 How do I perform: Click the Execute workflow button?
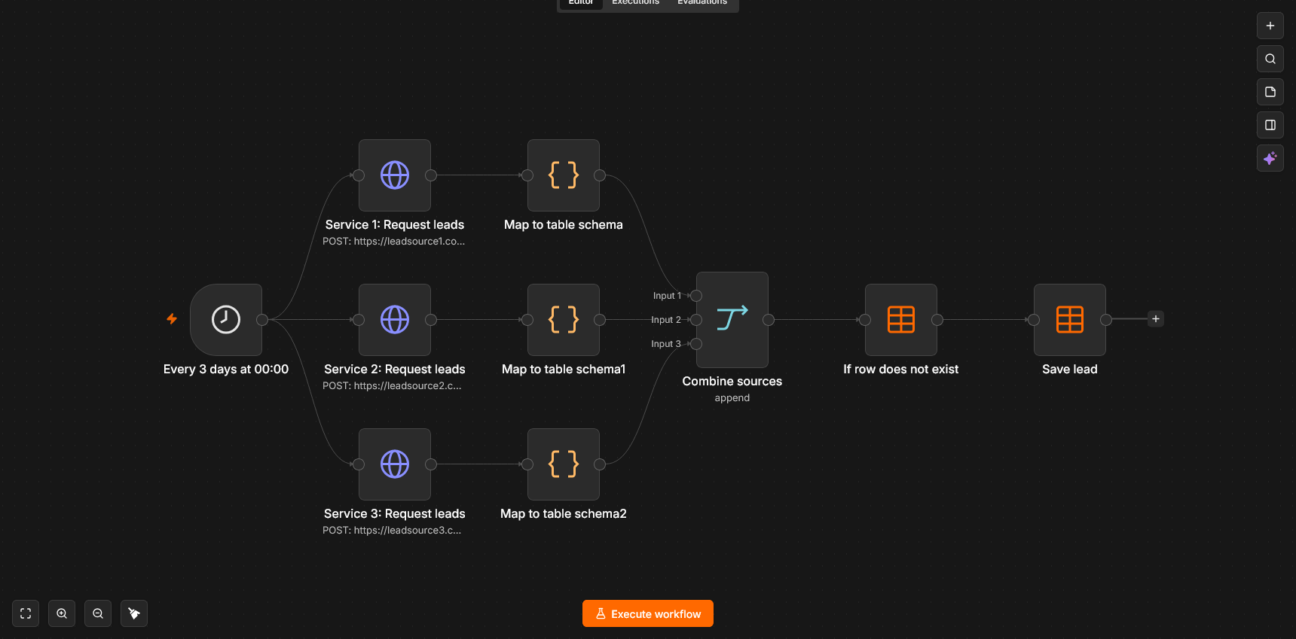click(648, 613)
